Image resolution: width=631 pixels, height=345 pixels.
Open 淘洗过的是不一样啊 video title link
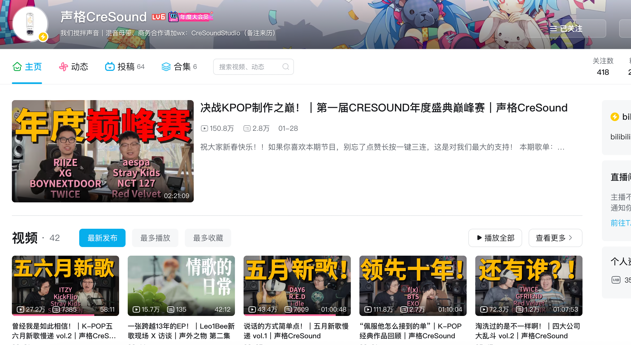(x=528, y=331)
